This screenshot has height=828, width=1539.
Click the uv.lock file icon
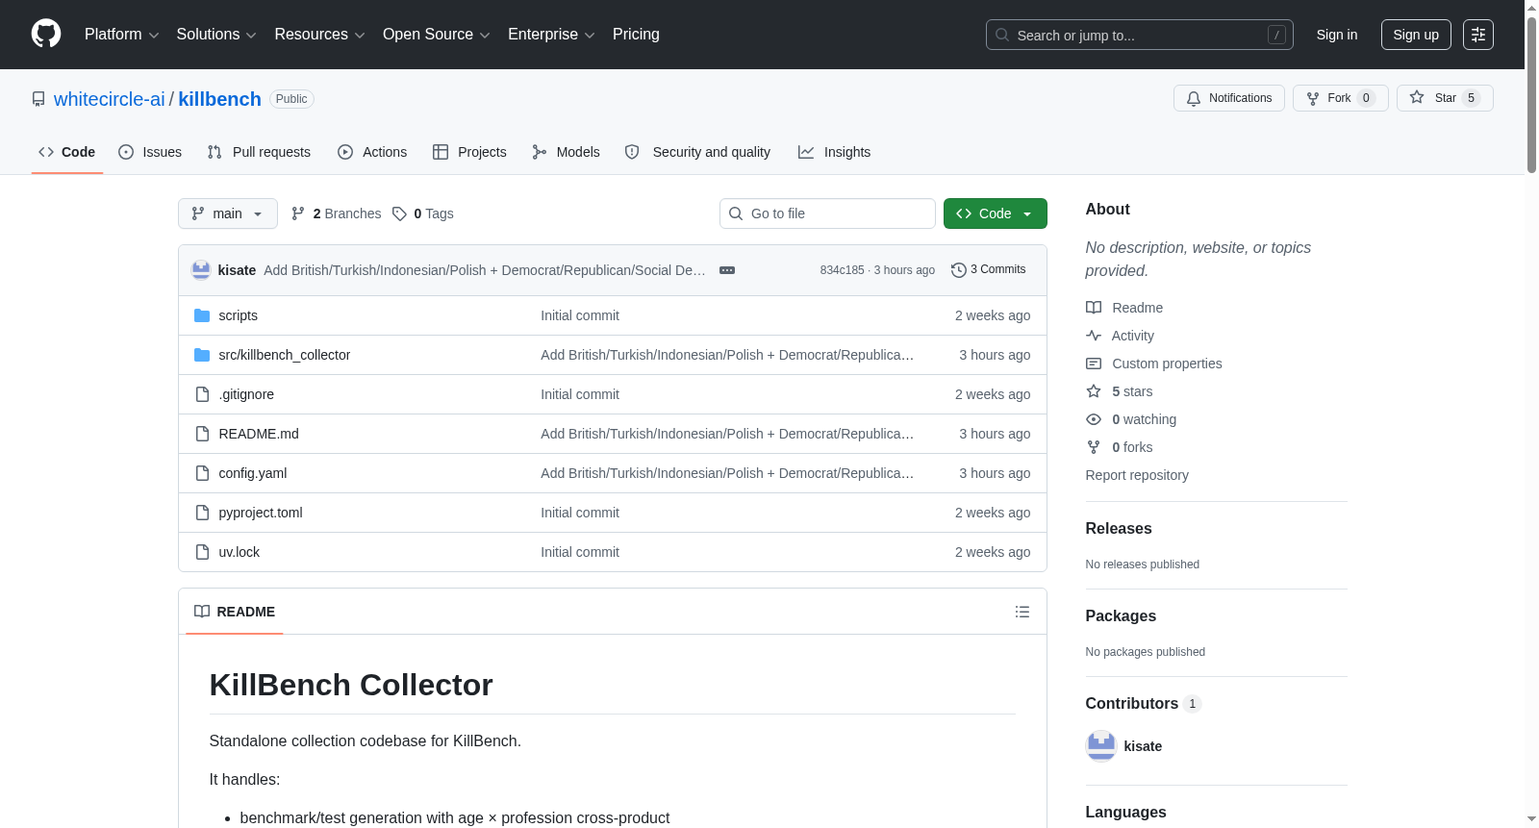pos(202,552)
